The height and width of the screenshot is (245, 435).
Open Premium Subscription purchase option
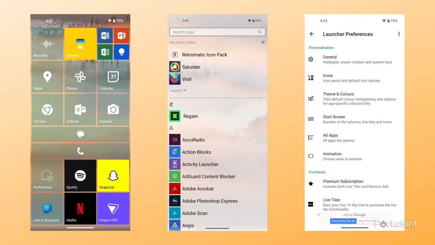coord(354,184)
